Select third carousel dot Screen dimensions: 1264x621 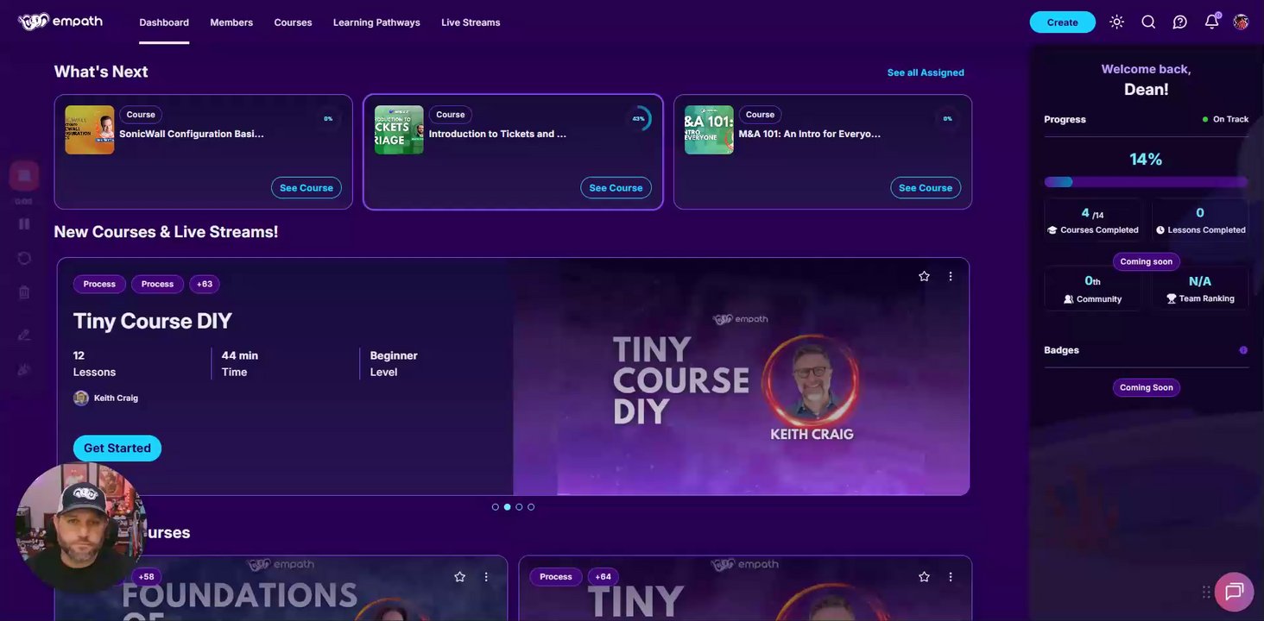tap(519, 507)
